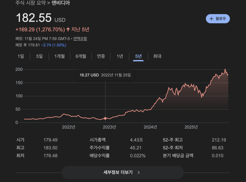
Task: Click the 200 y-axis label
Action: coord(19,69)
